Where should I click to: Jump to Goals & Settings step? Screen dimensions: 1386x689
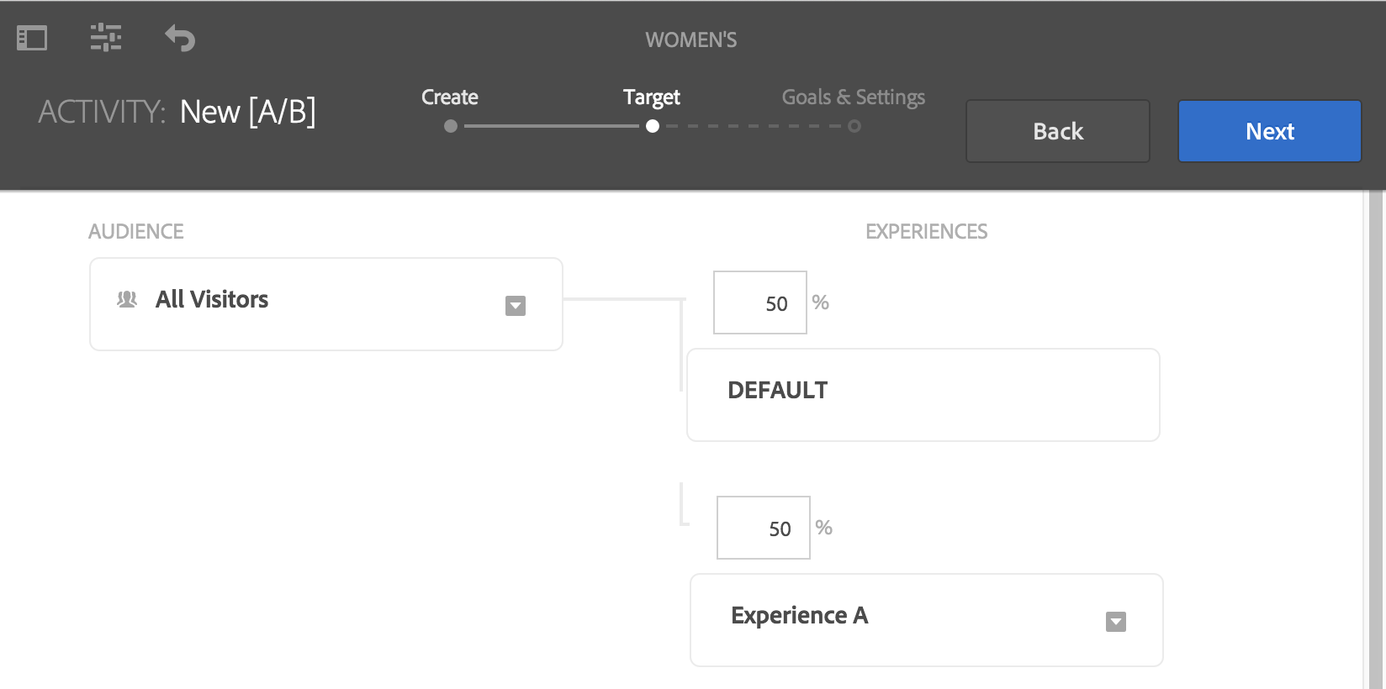coord(853,97)
